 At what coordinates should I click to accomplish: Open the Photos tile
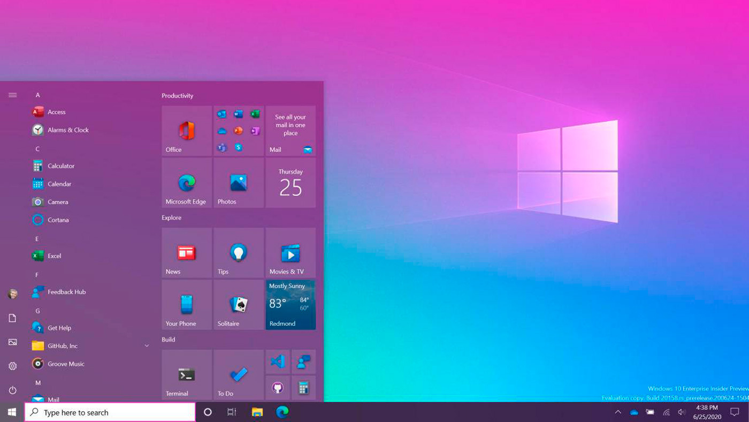coord(239,183)
